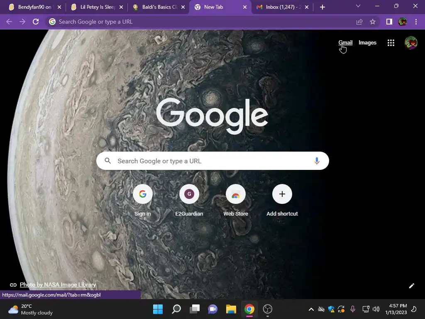Viewport: 425px width, 319px height.
Task: Open Windows taskbar search
Action: click(x=176, y=309)
